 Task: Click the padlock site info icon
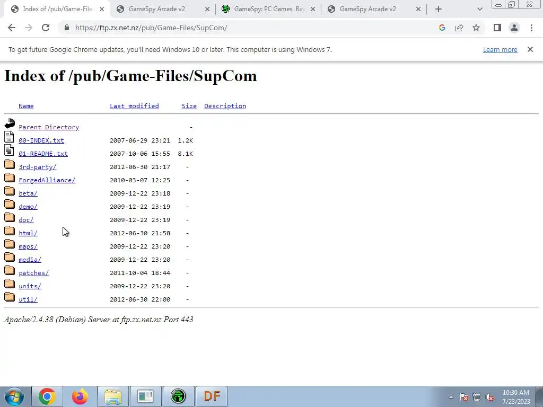pyautogui.click(x=67, y=28)
